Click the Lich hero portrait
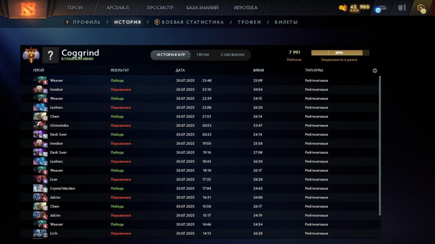The image size is (435, 244). (x=40, y=234)
